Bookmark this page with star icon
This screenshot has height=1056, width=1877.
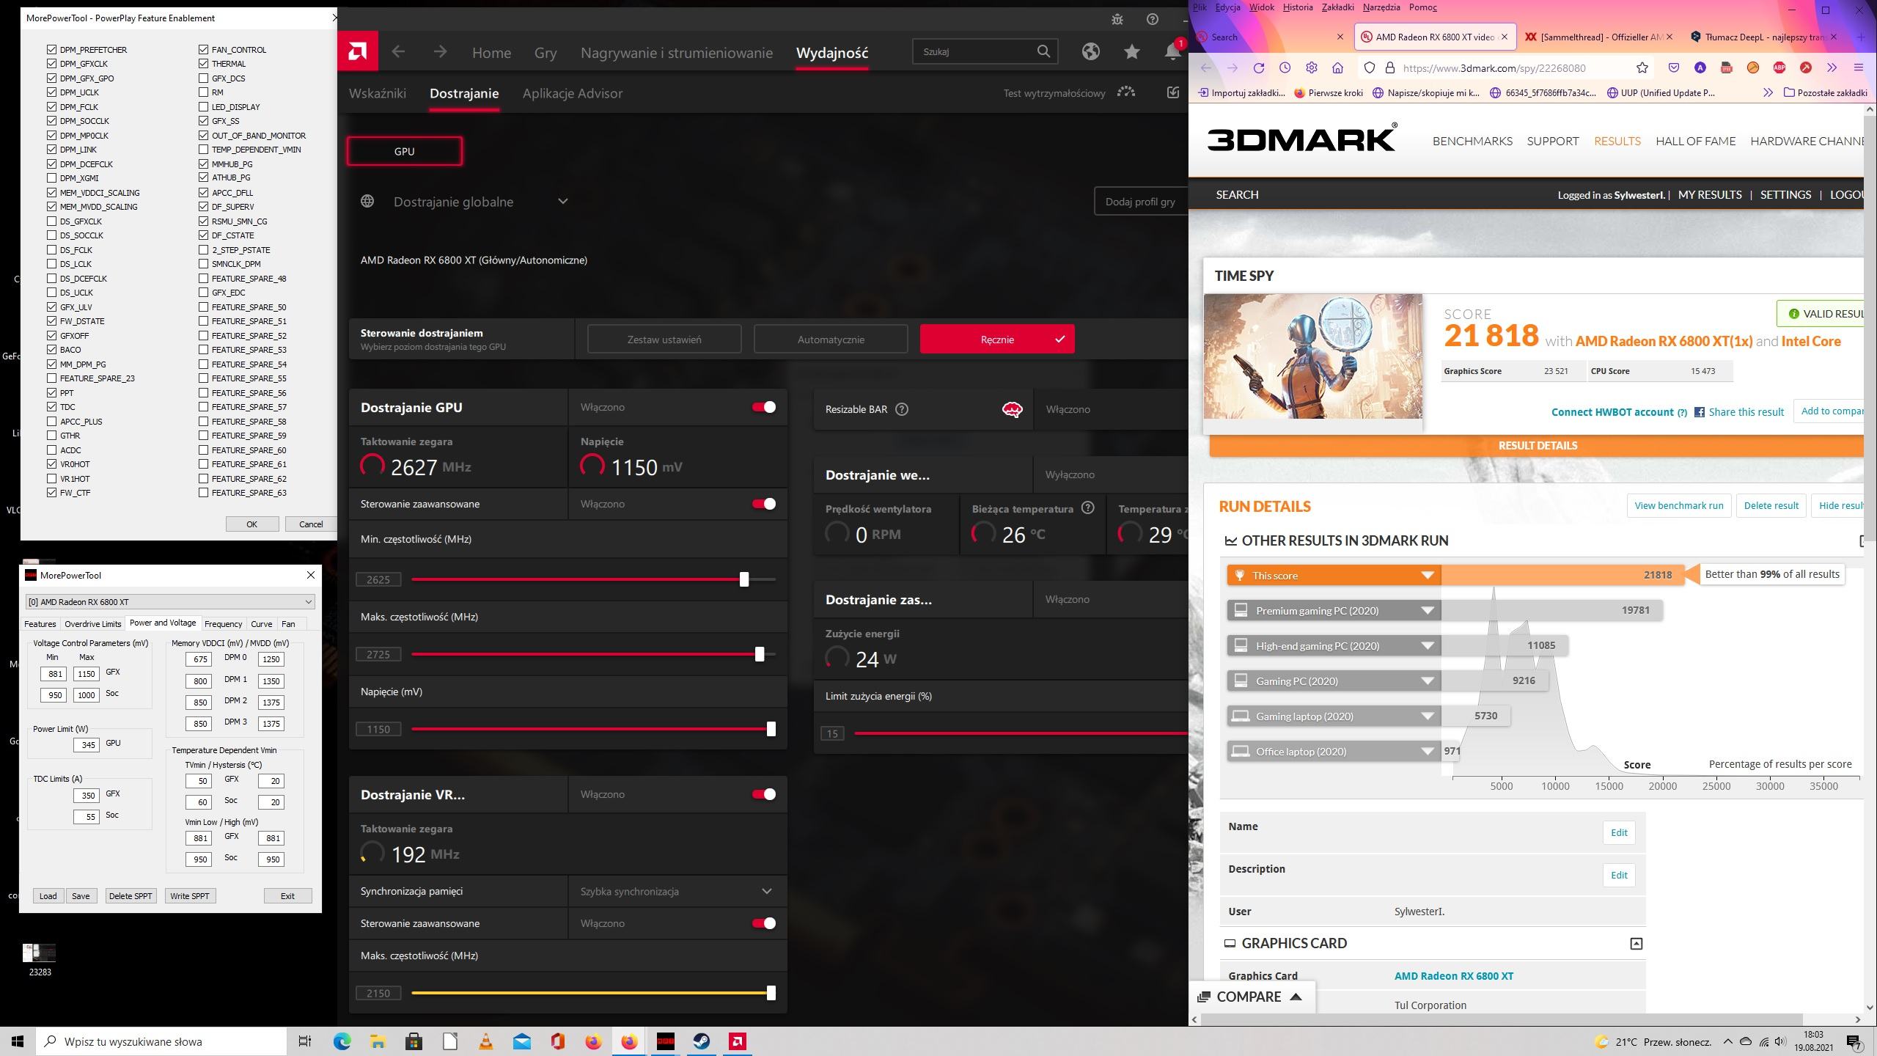1642,68
